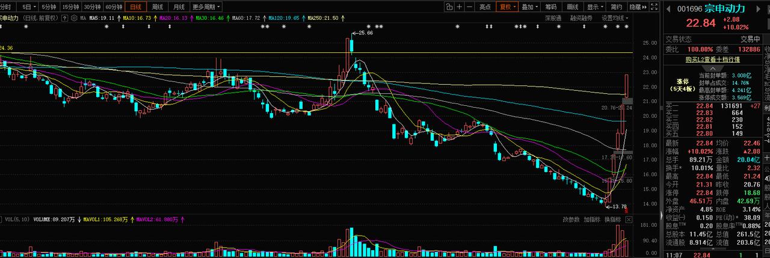Select the 月线 period tab
Screen dimensions: 770x258
(x=178, y=7)
